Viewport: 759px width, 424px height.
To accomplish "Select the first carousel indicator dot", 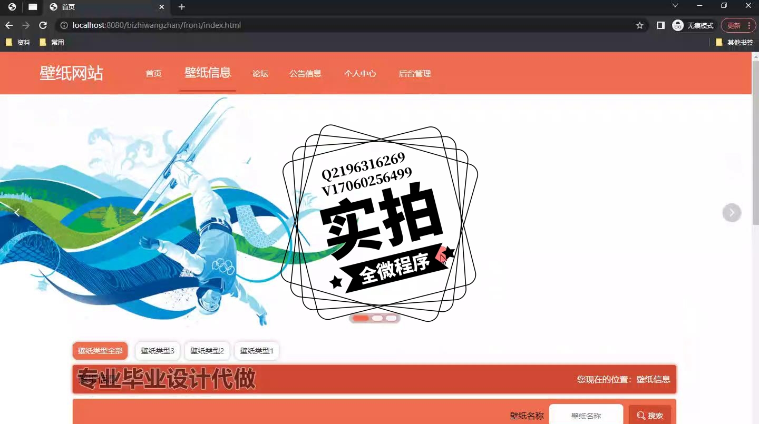I will click(x=361, y=318).
